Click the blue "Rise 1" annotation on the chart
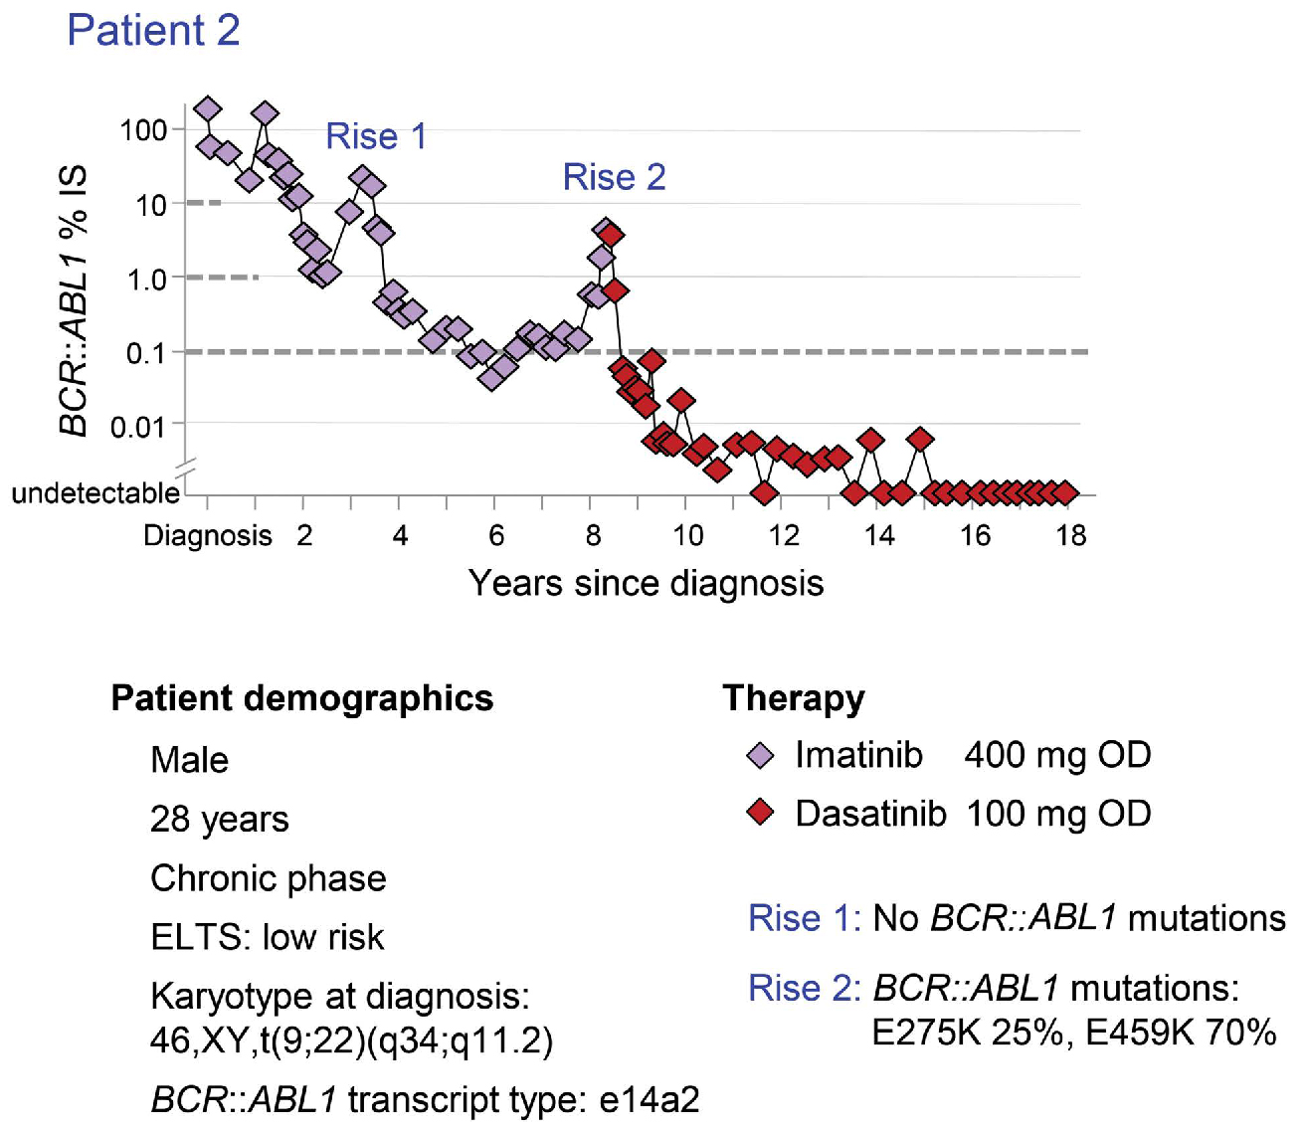The image size is (1306, 1131). 376,136
